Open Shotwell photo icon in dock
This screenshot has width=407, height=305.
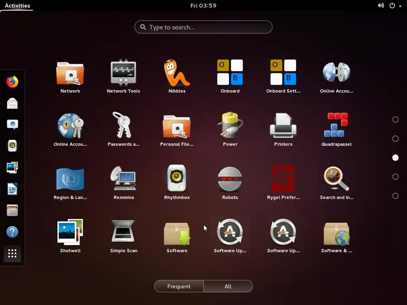(x=12, y=168)
